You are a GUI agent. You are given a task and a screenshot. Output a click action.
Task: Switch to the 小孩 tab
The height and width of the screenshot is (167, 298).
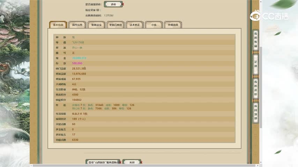(154, 25)
